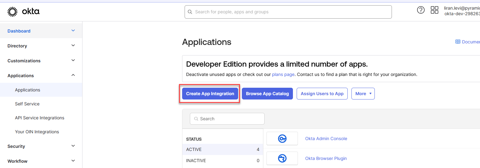The height and width of the screenshot is (168, 480).
Task: Click the Okta logo
Action: (23, 12)
